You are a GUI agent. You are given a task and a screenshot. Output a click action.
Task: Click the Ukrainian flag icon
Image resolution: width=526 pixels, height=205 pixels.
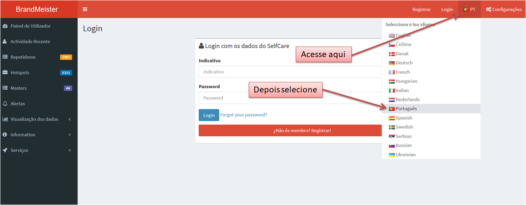(392, 155)
